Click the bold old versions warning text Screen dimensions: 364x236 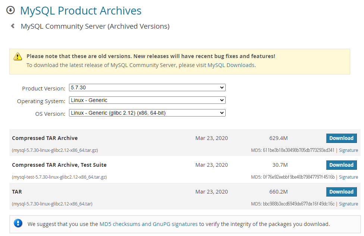(x=151, y=56)
